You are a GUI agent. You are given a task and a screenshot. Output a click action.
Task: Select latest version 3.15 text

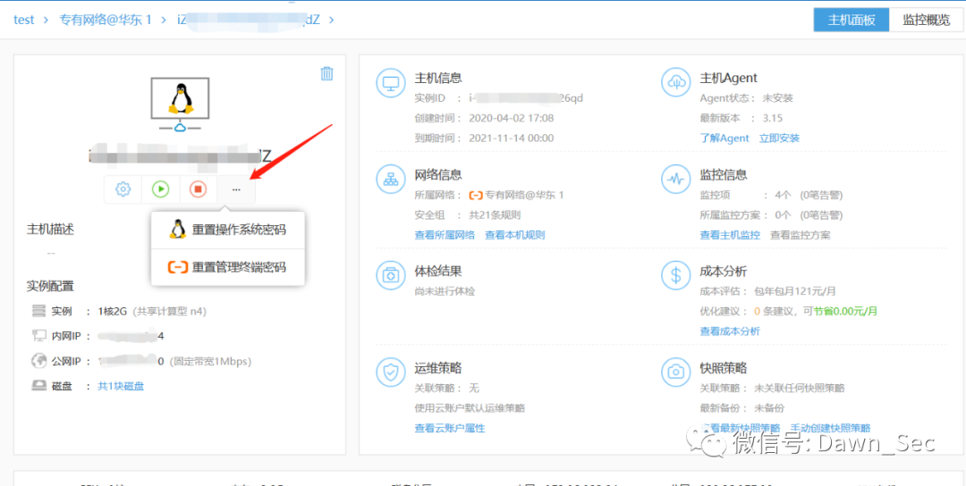(773, 118)
